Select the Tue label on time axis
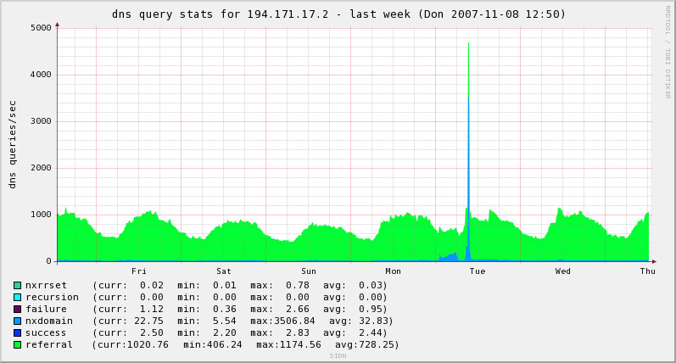676x363 pixels. pos(478,271)
